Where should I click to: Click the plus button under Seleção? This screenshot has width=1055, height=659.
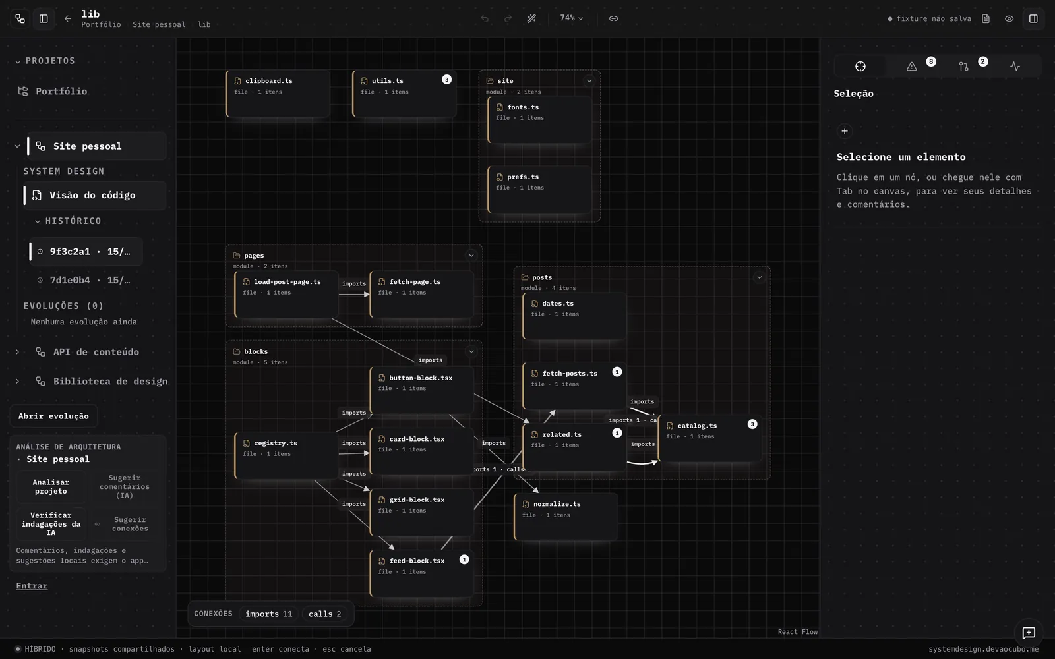click(x=844, y=130)
